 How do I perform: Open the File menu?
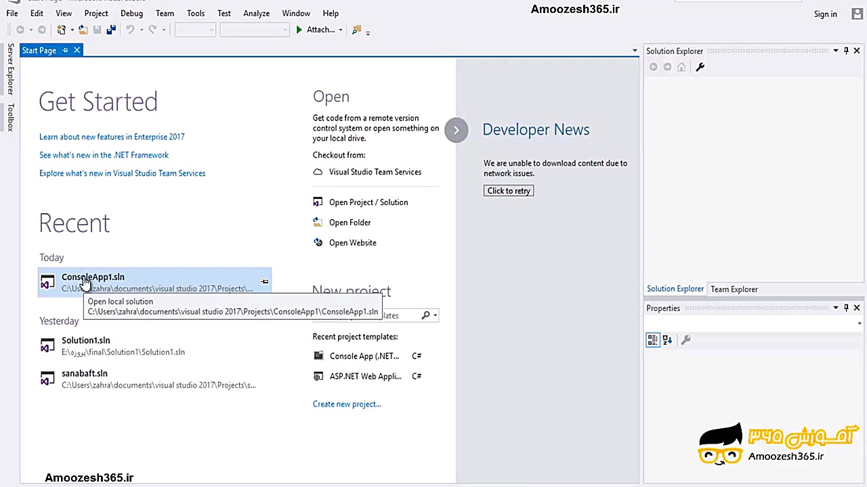(x=12, y=14)
